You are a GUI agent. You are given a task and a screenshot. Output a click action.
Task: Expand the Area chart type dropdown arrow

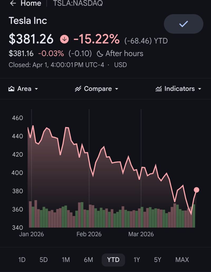coord(36,89)
